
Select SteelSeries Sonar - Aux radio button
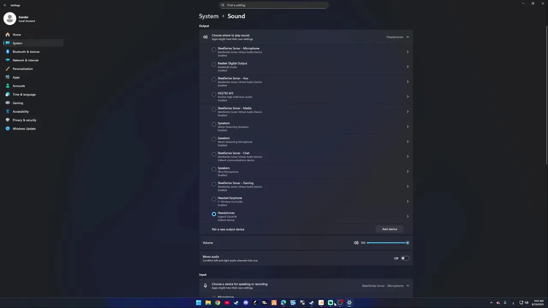pos(214,80)
